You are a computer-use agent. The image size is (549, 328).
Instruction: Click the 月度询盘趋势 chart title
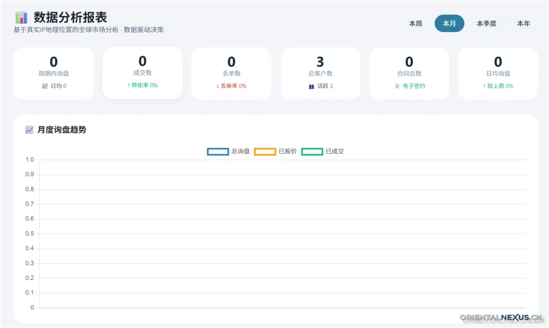(62, 130)
